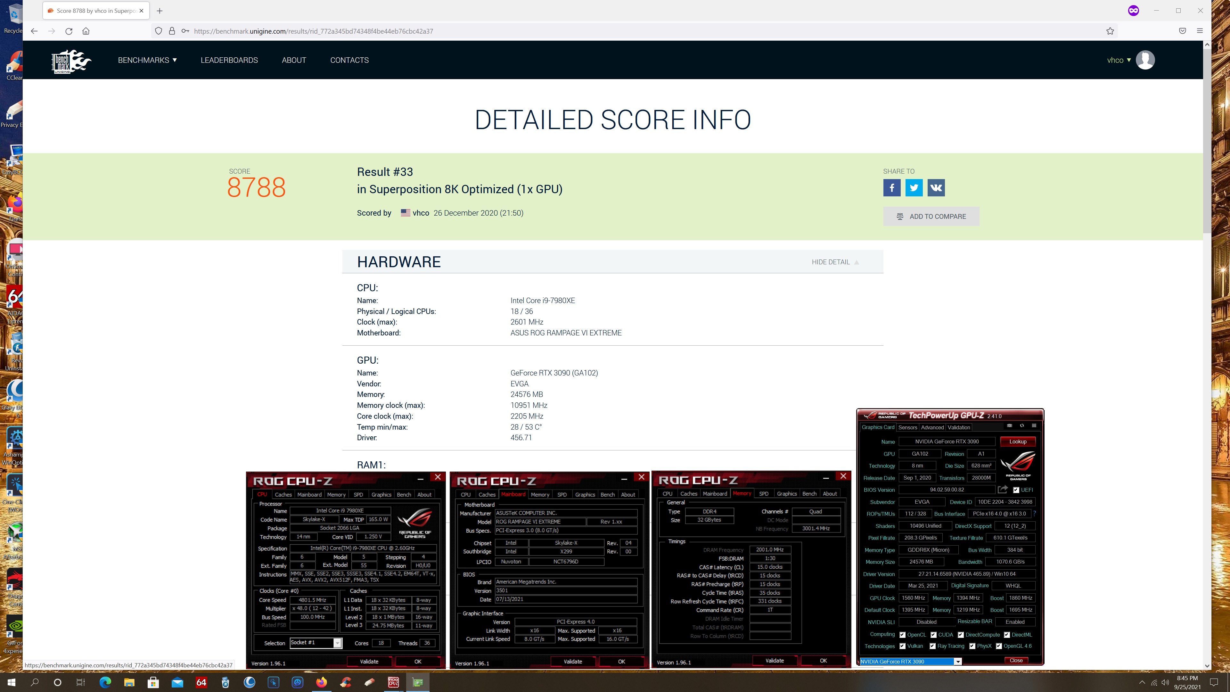
Task: Open ROG CPU-Z taskbar icon
Action: coord(393,682)
